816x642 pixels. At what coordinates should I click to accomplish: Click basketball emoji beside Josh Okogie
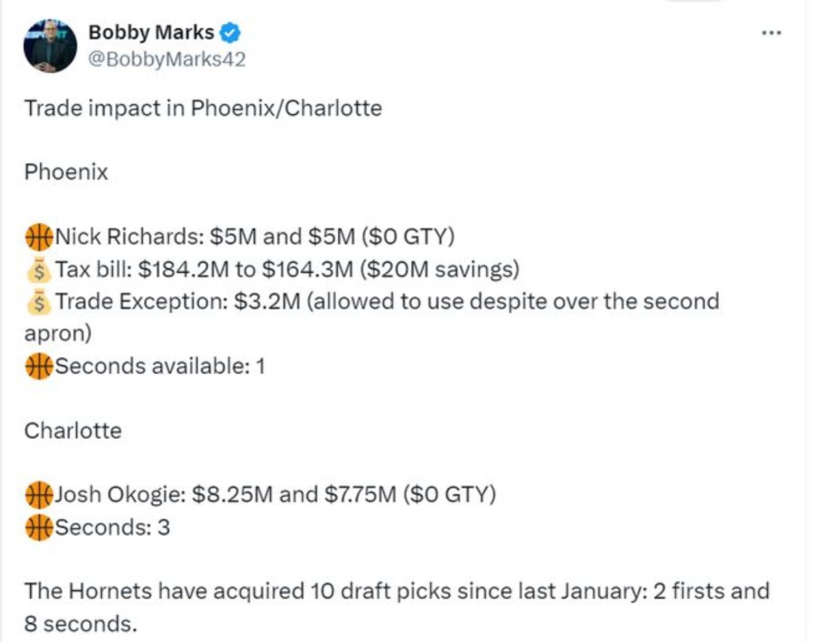click(38, 495)
